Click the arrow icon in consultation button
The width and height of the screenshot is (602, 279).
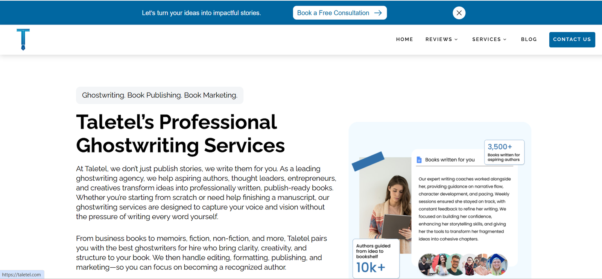378,13
